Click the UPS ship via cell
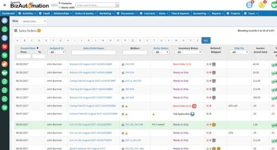 coord(231,133)
